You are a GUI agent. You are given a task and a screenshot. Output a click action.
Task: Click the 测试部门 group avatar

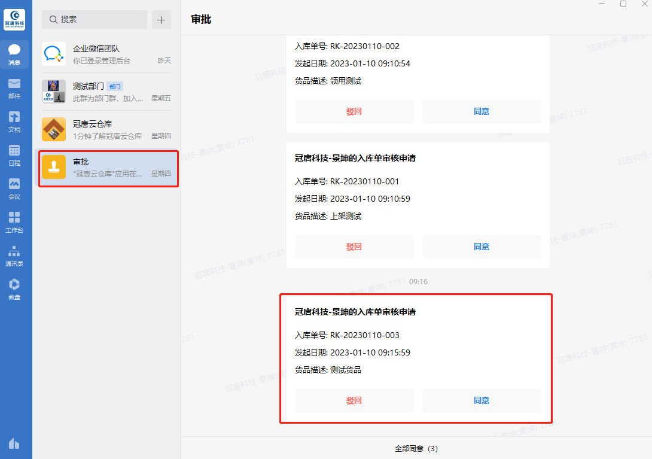coord(54,92)
